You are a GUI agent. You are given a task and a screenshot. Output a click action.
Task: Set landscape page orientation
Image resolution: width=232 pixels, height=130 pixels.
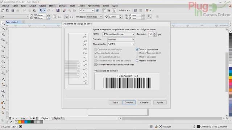(59, 17)
